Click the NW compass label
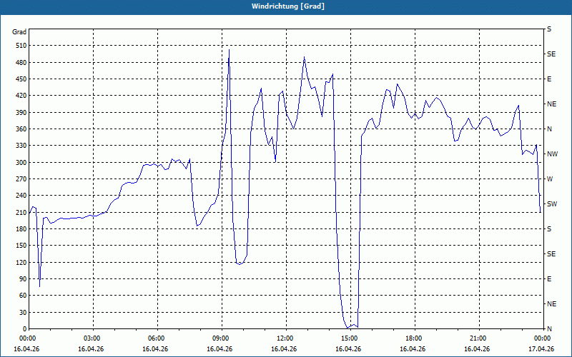The height and width of the screenshot is (357, 572). [x=552, y=154]
